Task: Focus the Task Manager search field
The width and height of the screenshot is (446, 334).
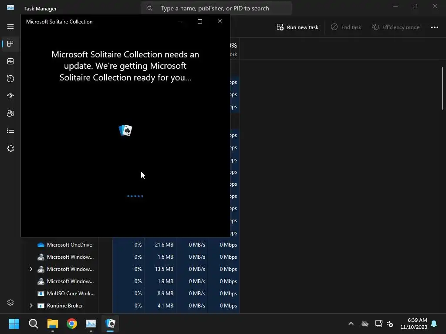Action: (216, 9)
